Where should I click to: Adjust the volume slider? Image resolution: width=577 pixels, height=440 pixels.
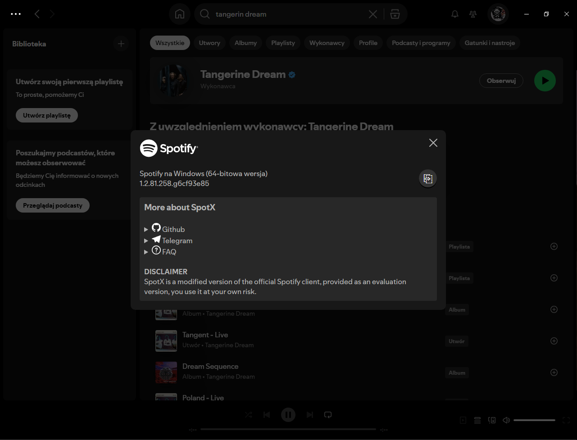coord(534,420)
